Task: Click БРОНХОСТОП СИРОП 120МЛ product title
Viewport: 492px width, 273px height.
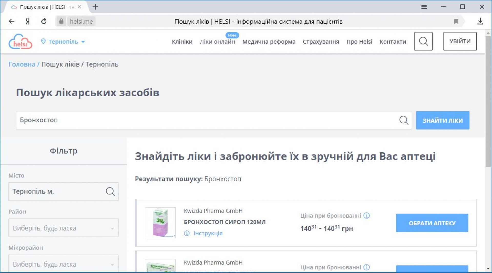Action: [225, 222]
